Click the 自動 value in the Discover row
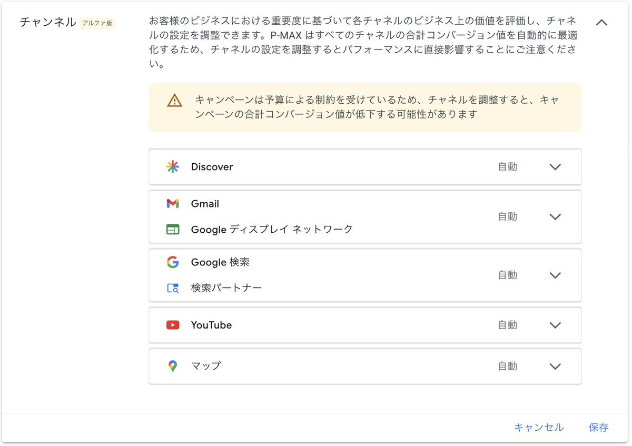The image size is (632, 446). [508, 167]
